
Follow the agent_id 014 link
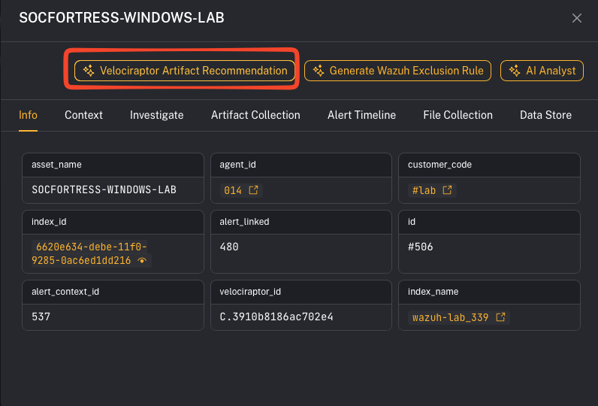coord(241,190)
